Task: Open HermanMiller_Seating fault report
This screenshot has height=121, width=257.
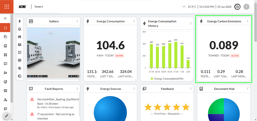Action: tap(58, 101)
